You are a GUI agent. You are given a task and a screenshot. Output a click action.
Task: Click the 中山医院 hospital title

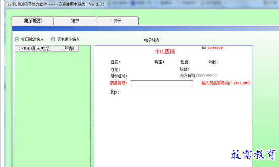point(165,52)
